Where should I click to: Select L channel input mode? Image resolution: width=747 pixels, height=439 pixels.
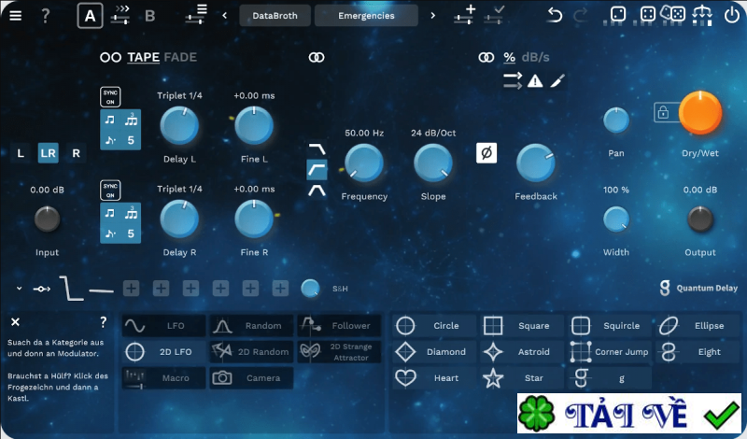point(21,153)
